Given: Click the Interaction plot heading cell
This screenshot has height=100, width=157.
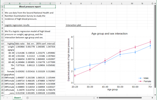Looking at the screenshot, I should pos(73,25).
